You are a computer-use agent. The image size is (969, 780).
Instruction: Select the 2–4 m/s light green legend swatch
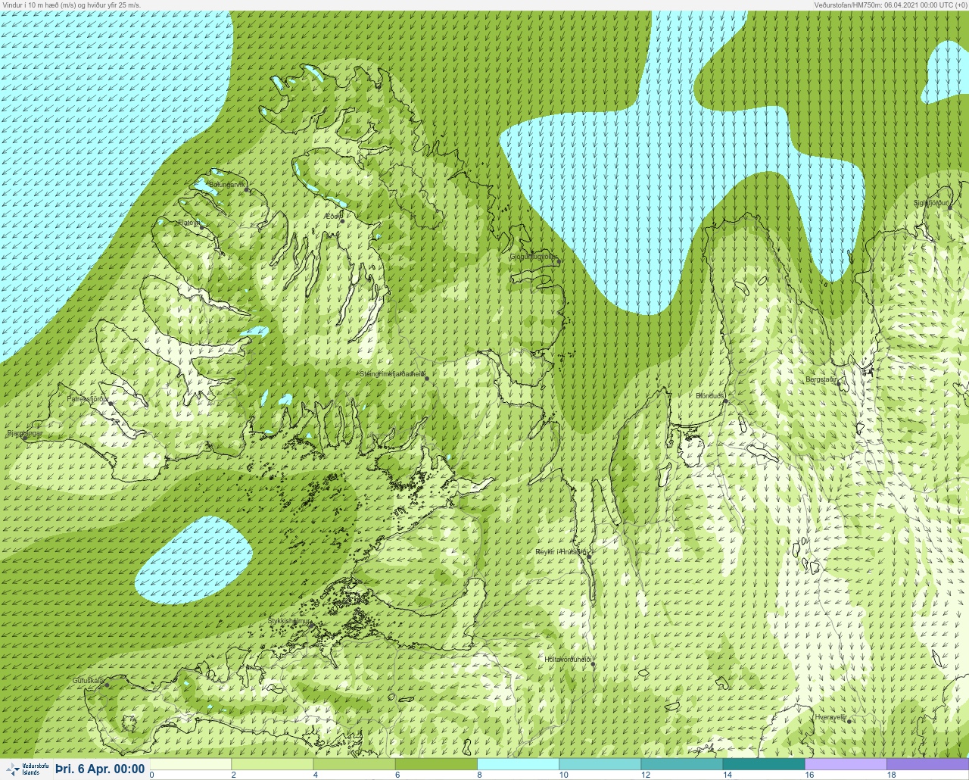tap(273, 764)
